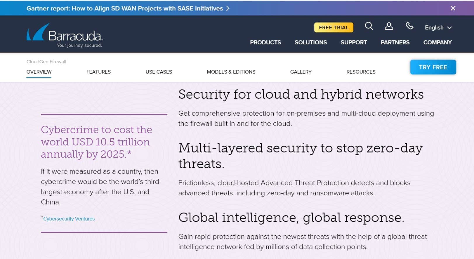Click the heading 'Global intelligence, global response.'

click(291, 218)
